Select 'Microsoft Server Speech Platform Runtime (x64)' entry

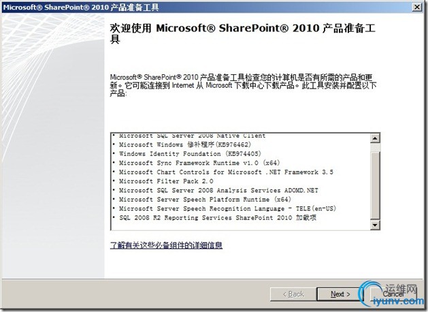coord(205,200)
